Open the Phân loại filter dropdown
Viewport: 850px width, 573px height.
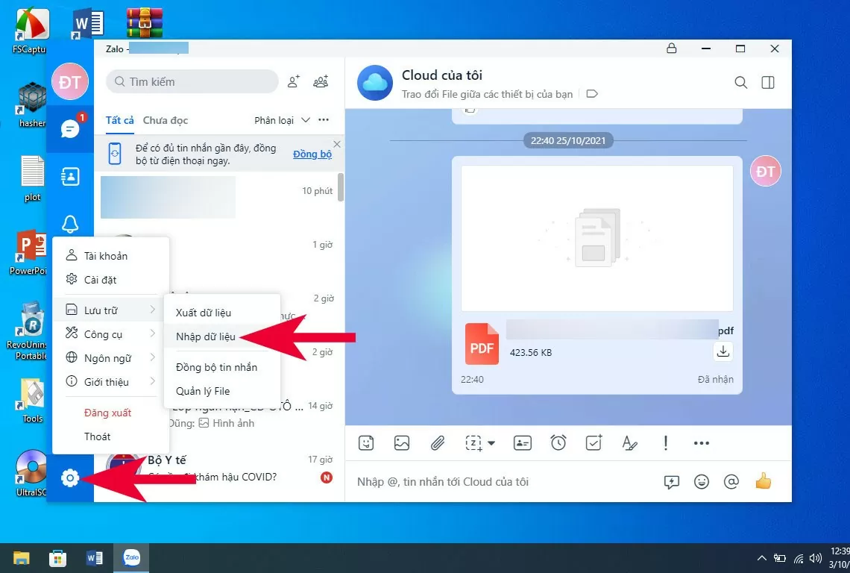282,120
